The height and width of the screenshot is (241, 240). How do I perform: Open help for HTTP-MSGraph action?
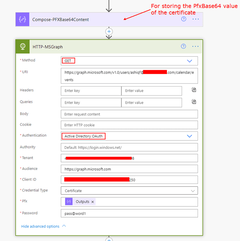(183, 46)
